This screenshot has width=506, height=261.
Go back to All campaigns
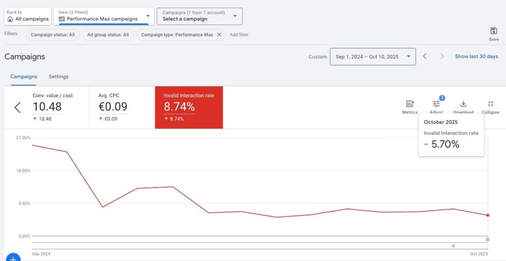point(28,16)
